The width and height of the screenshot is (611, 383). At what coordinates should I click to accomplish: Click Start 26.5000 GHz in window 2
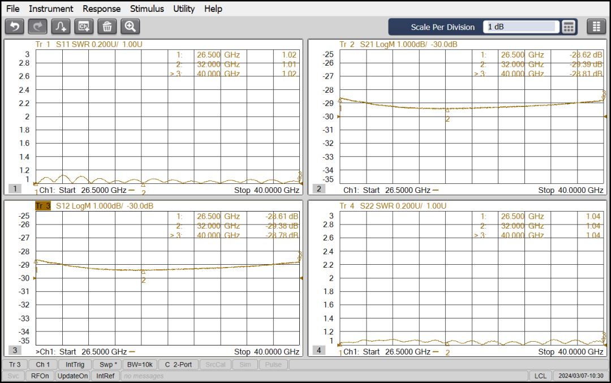click(397, 190)
